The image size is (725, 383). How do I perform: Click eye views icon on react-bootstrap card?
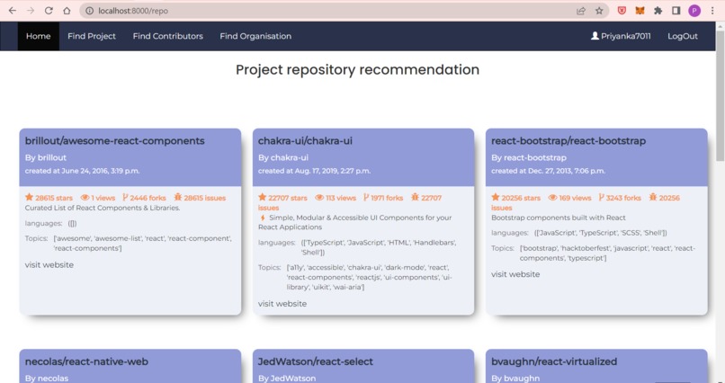552,197
